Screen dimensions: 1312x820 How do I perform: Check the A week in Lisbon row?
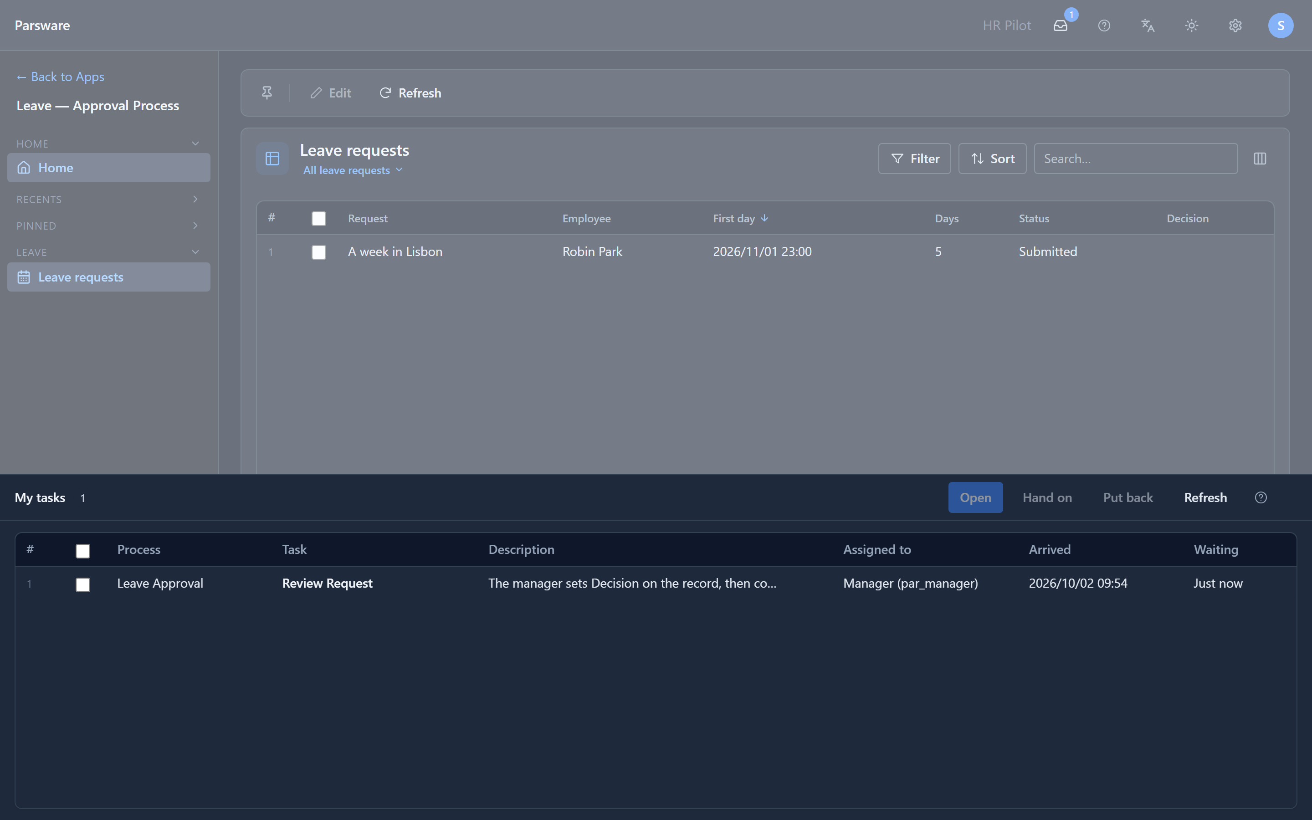pos(319,252)
